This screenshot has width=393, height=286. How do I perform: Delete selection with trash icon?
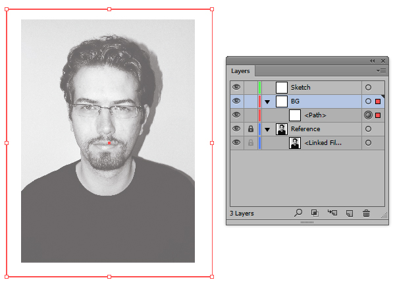point(366,214)
